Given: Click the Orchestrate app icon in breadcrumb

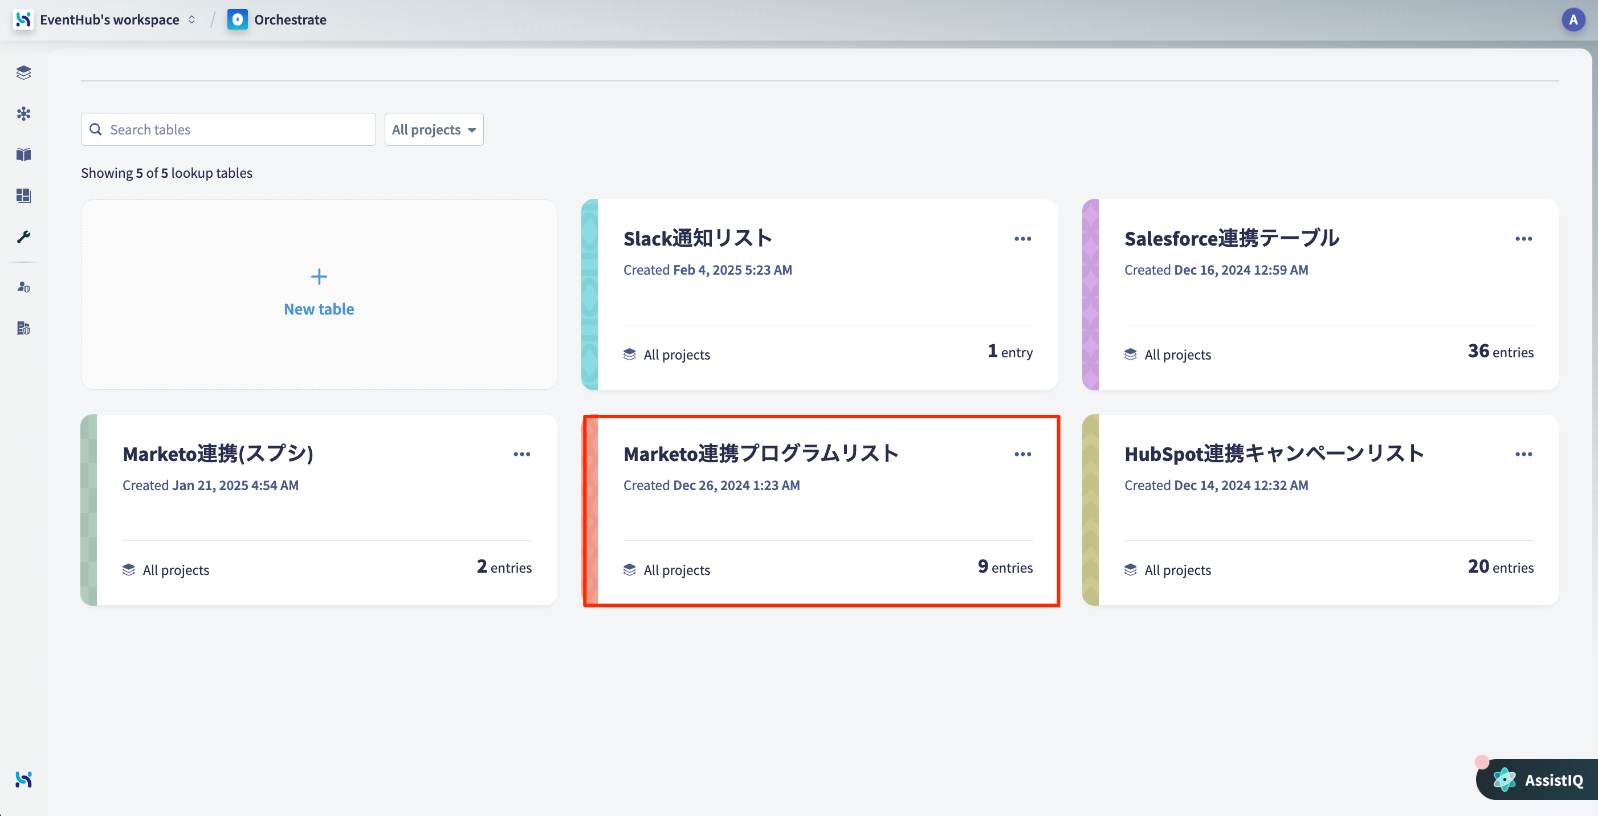Looking at the screenshot, I should click(x=237, y=19).
